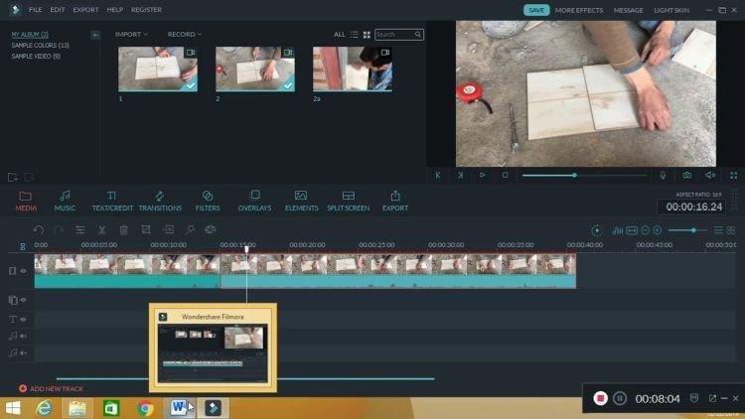This screenshot has width=745, height=419.
Task: Open the ALL media filter
Action: pos(340,34)
